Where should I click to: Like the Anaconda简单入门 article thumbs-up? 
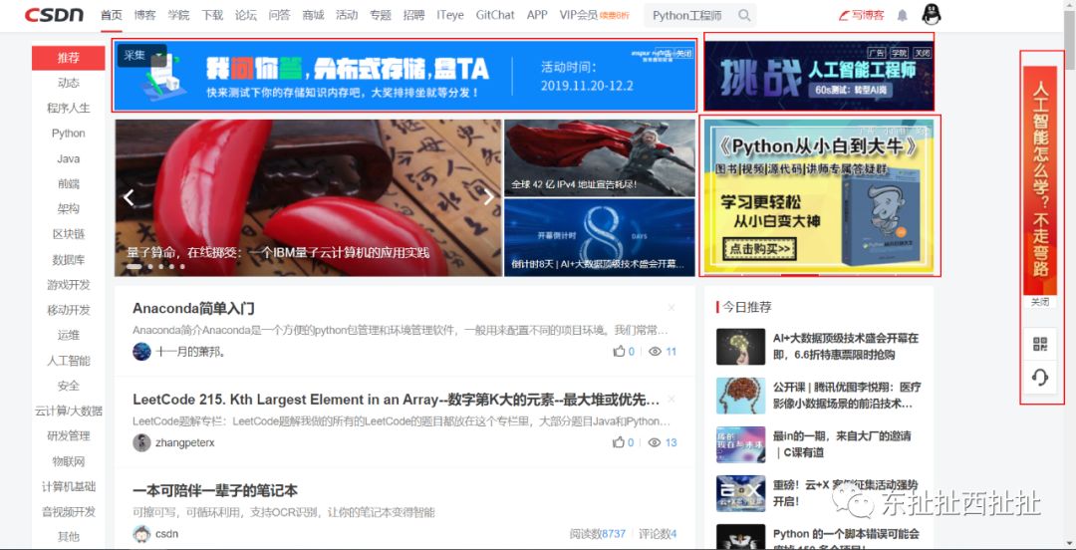click(619, 352)
